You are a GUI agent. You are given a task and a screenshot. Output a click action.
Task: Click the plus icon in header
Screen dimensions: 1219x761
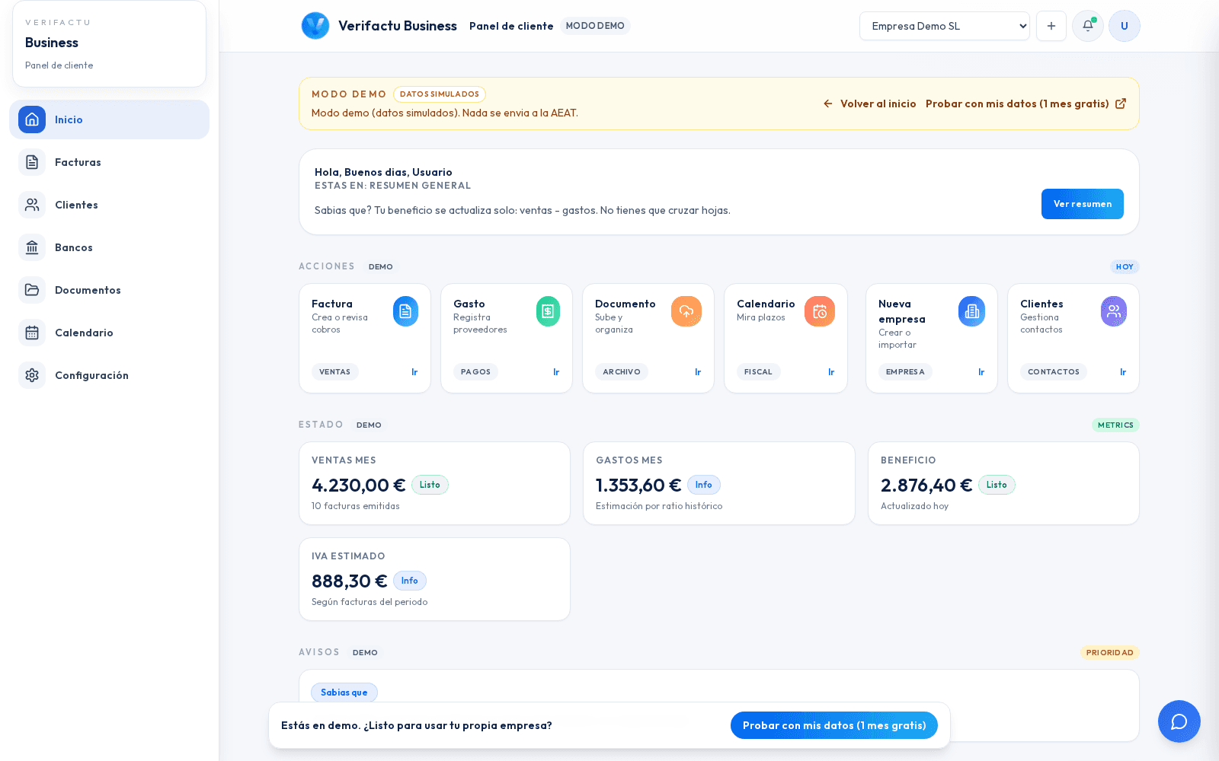[x=1051, y=26]
